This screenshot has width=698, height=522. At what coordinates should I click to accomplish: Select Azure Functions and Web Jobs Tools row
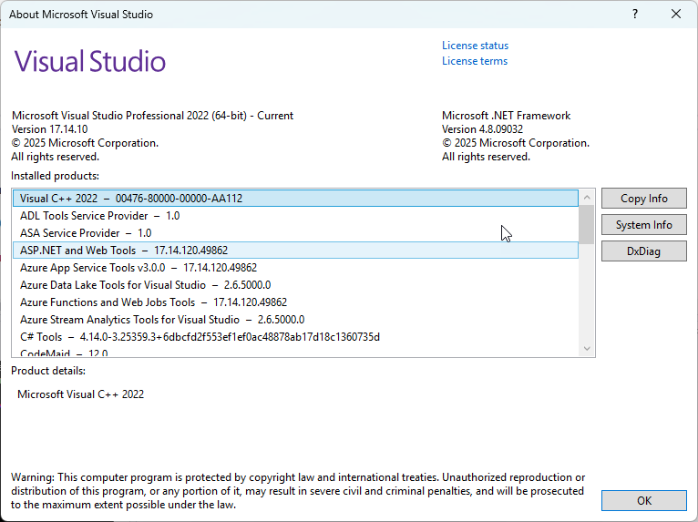(x=295, y=302)
